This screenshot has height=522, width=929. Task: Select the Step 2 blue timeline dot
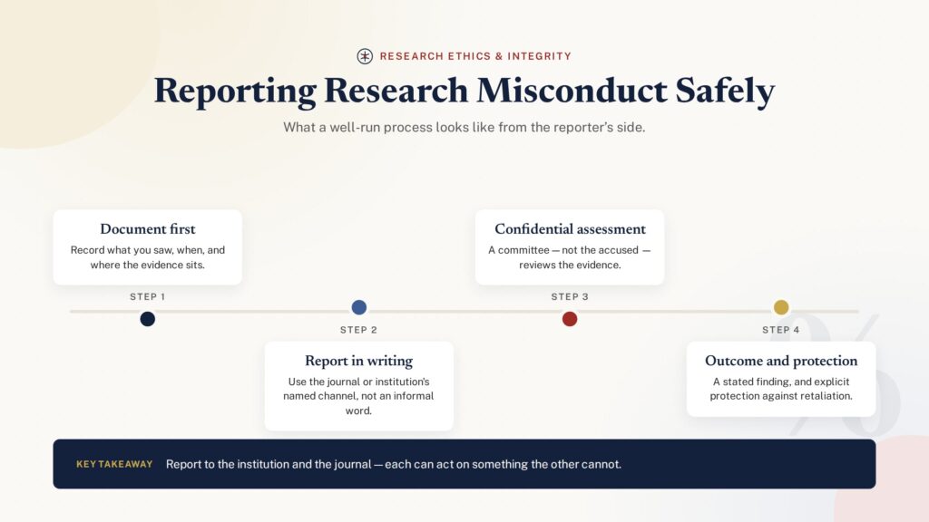pyautogui.click(x=358, y=307)
